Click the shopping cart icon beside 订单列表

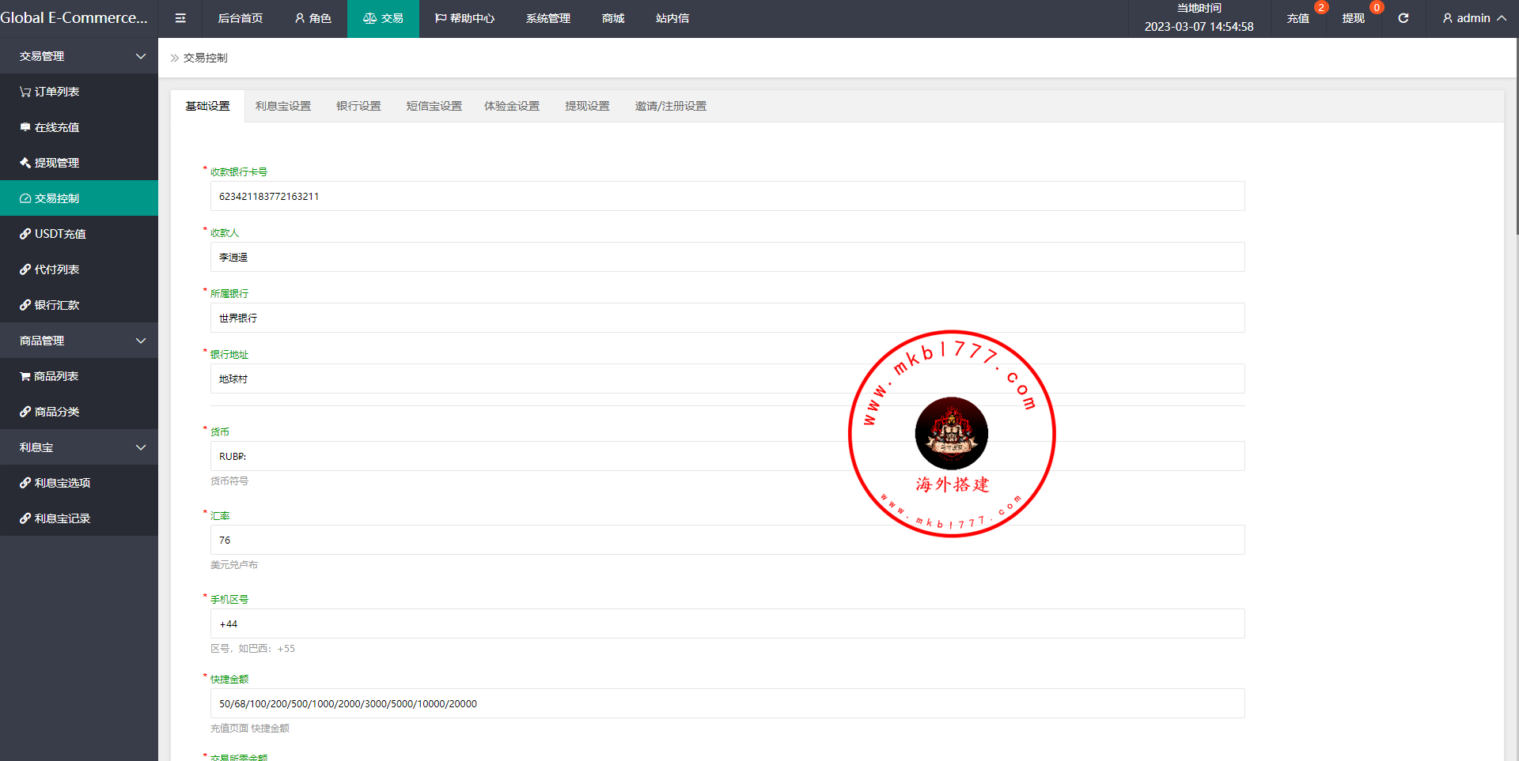pyautogui.click(x=25, y=92)
